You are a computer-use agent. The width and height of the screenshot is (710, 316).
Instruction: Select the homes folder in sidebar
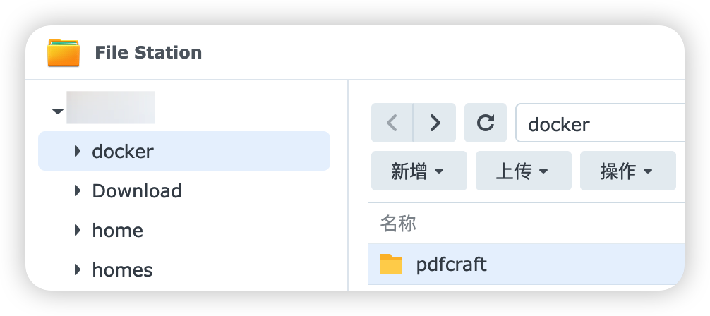[123, 270]
